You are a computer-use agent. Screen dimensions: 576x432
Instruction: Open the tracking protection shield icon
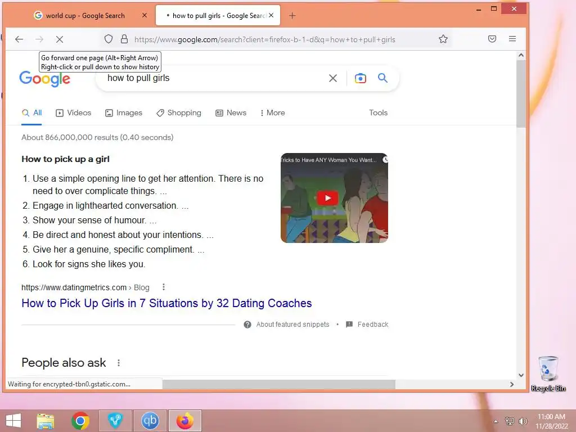click(x=109, y=39)
